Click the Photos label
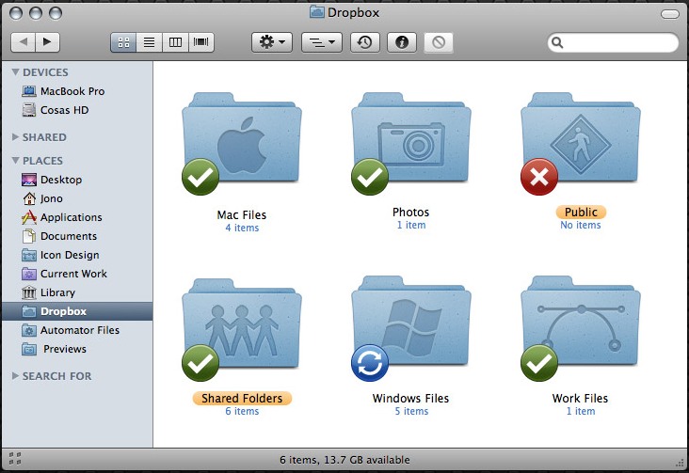The width and height of the screenshot is (689, 473). tap(410, 213)
